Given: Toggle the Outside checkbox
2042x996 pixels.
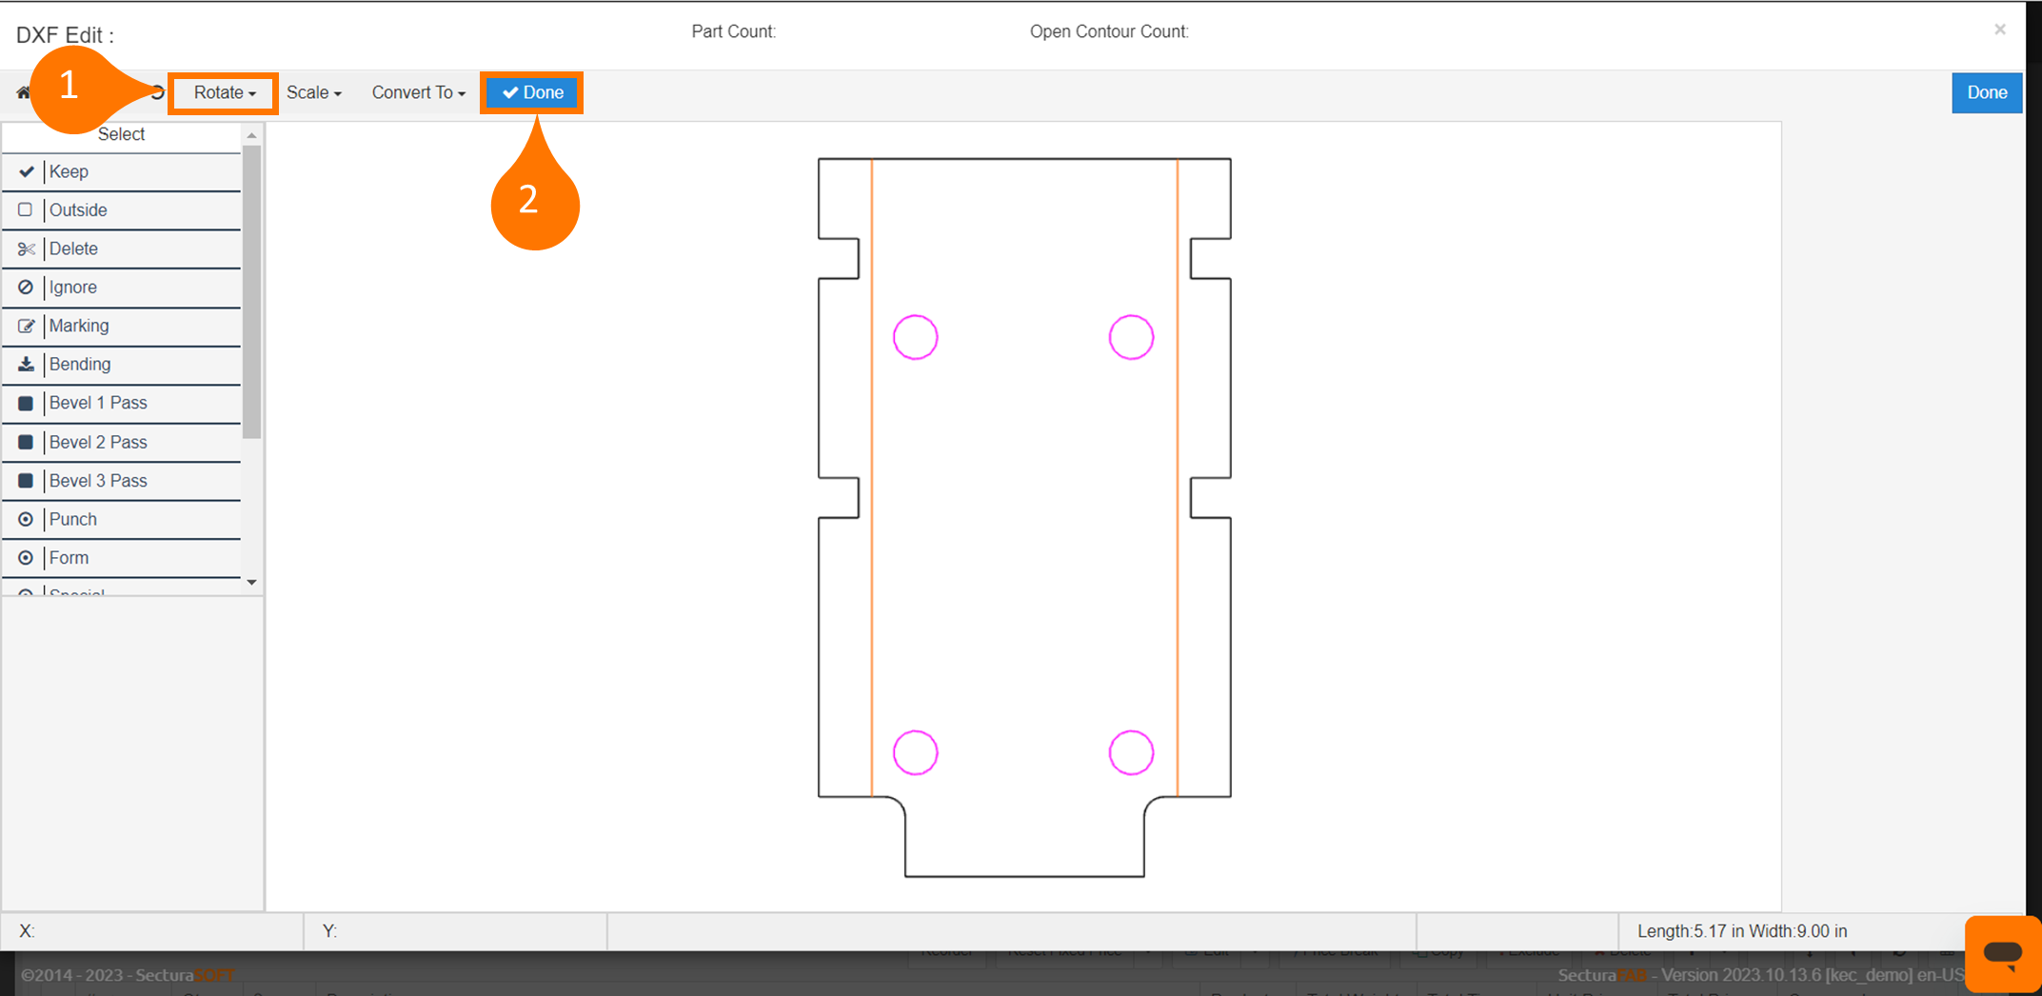Looking at the screenshot, I should (x=26, y=209).
